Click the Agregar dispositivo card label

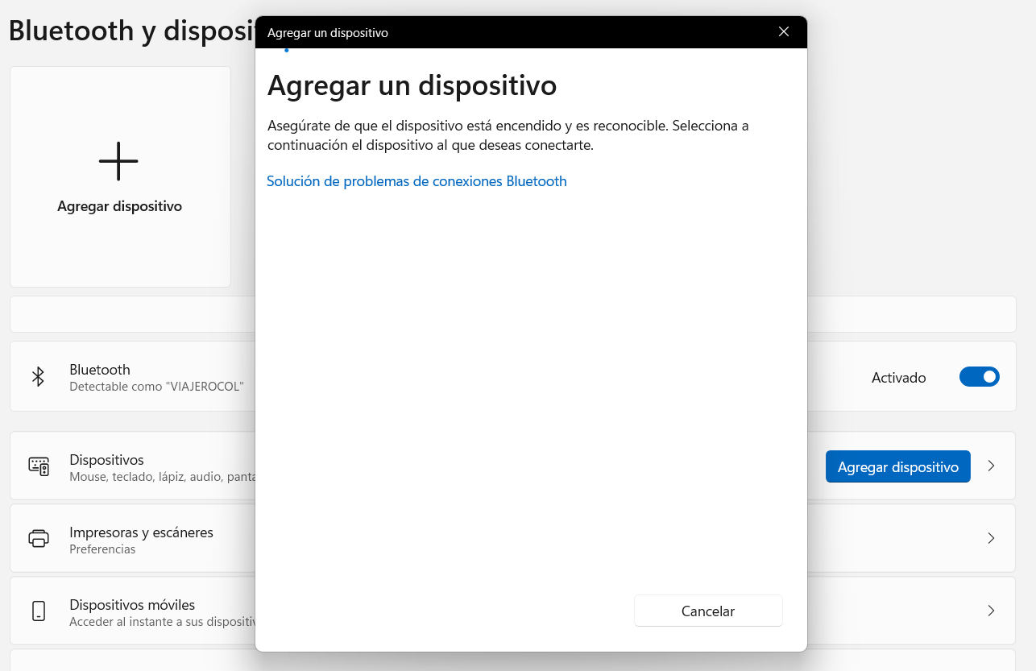pyautogui.click(x=119, y=206)
